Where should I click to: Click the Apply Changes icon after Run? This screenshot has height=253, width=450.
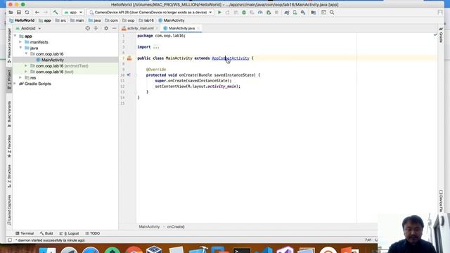228,13
